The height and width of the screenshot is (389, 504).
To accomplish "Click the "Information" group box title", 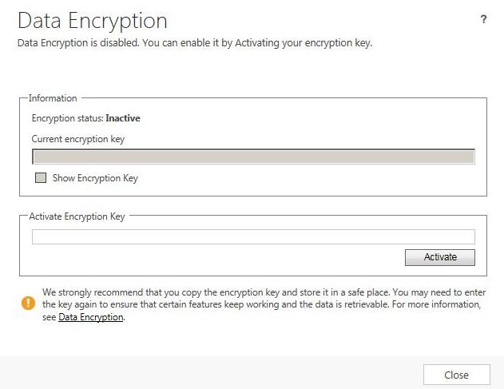I will click(53, 98).
